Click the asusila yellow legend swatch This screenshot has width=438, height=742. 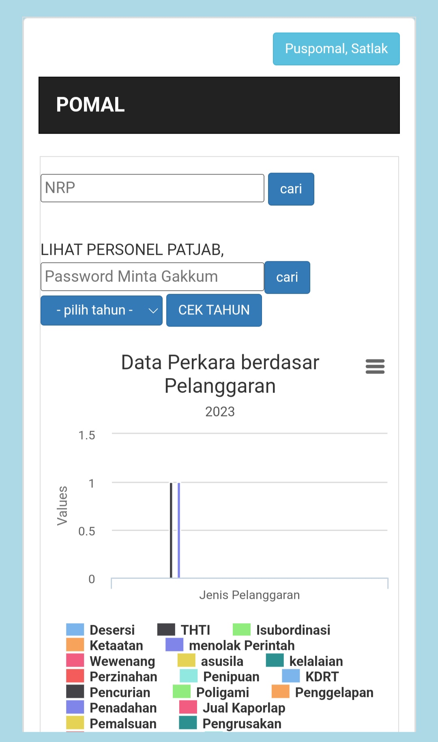[x=187, y=661]
